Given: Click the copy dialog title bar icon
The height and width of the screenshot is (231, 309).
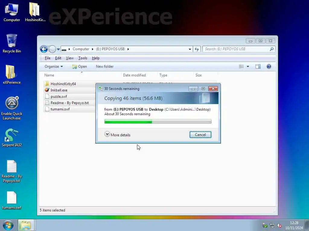Looking at the screenshot, I should tap(101, 89).
